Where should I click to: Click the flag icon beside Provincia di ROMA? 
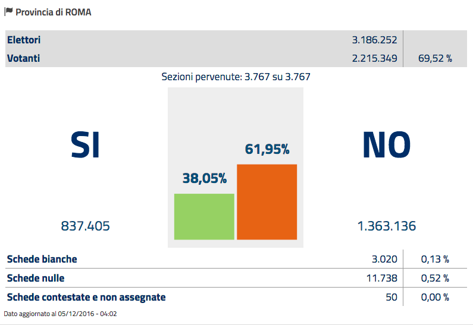(8, 12)
